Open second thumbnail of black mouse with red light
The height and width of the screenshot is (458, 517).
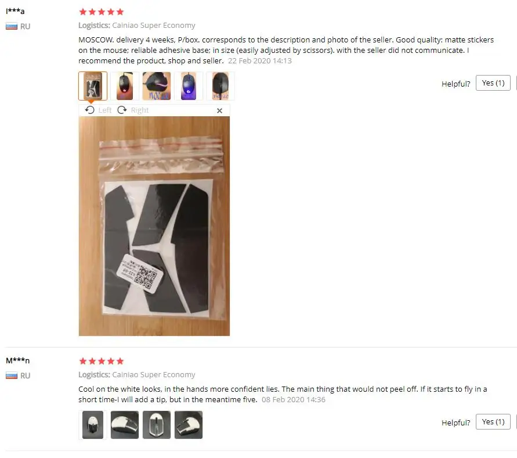[x=125, y=86]
